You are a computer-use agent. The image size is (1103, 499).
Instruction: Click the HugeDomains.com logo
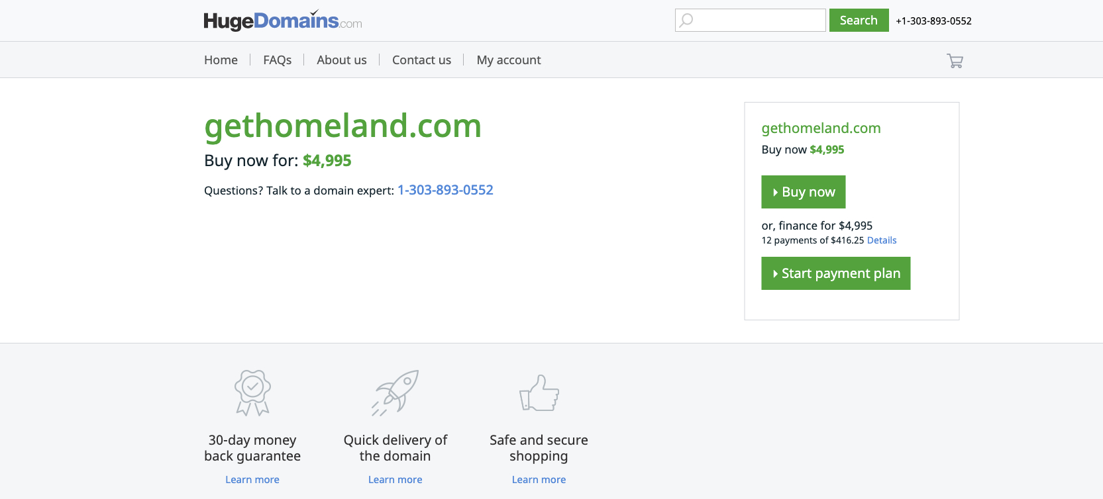coord(283,21)
